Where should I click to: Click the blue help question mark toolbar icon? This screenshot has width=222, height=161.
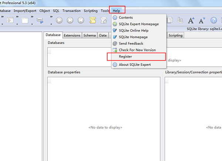(213, 20)
